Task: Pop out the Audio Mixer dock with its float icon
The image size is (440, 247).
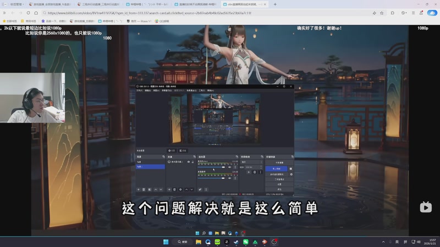Action: [x=237, y=156]
